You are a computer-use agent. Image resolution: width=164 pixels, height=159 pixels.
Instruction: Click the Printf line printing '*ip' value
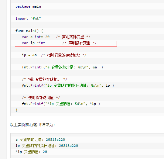pyautogui.click(x=61, y=104)
